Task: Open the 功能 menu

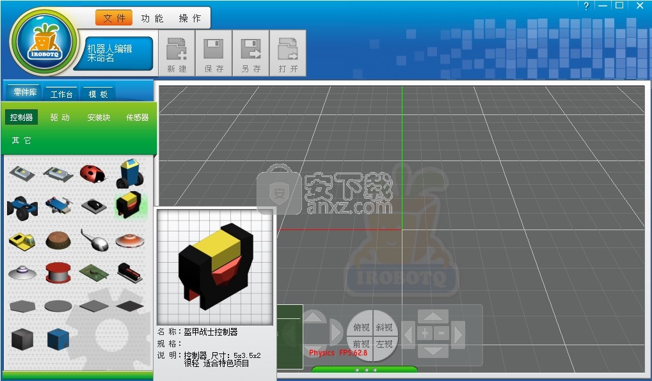Action: [152, 19]
